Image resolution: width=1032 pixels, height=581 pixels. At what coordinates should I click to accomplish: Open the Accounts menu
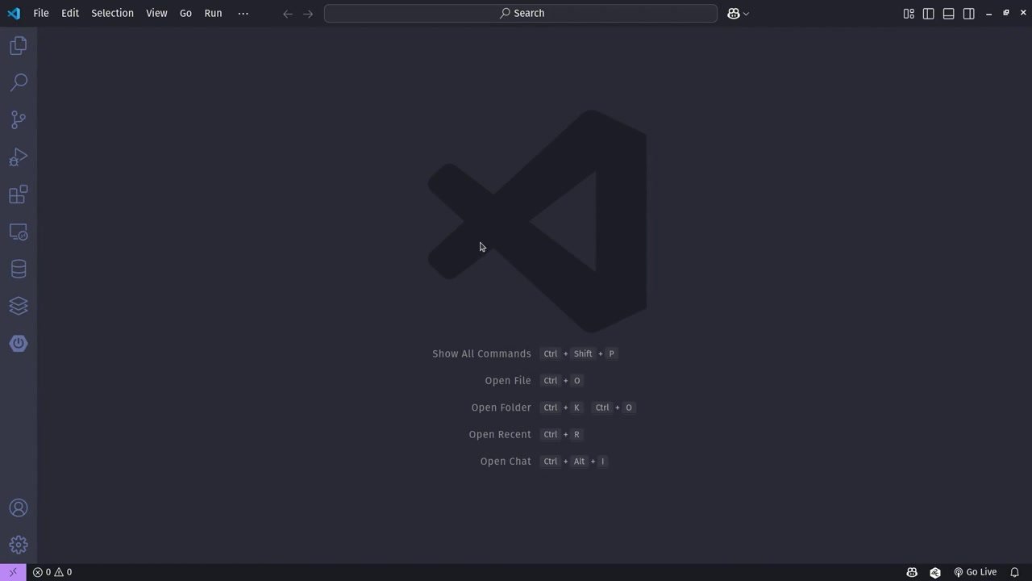(18, 508)
